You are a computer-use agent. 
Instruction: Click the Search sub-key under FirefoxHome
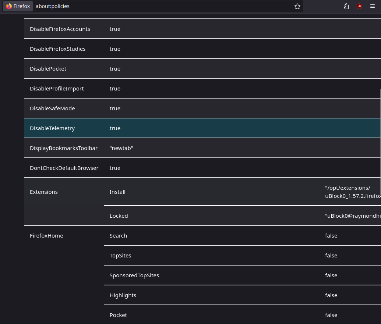click(x=118, y=236)
